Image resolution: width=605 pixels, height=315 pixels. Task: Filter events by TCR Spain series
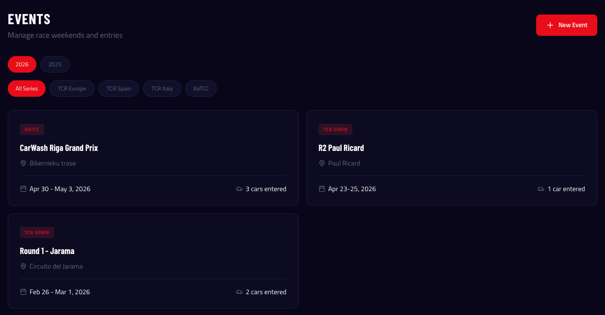tap(119, 89)
